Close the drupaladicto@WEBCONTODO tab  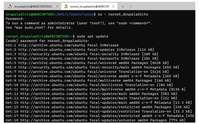click(x=57, y=6)
